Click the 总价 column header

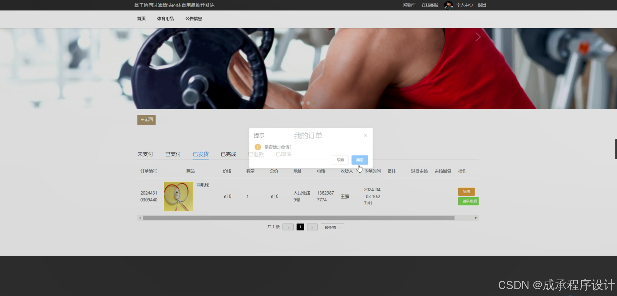(274, 171)
